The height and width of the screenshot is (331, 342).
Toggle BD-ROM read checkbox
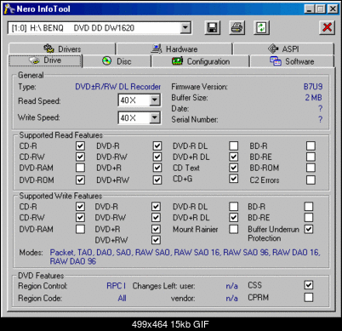(311, 168)
